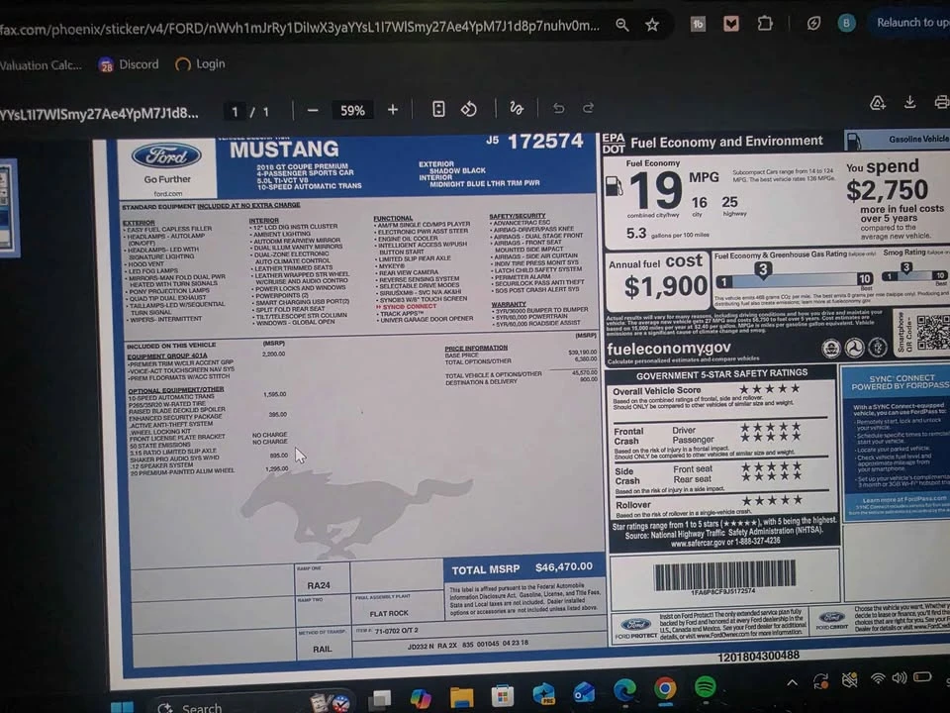
Task: Open the 'fb' browser extension icon
Action: point(698,24)
